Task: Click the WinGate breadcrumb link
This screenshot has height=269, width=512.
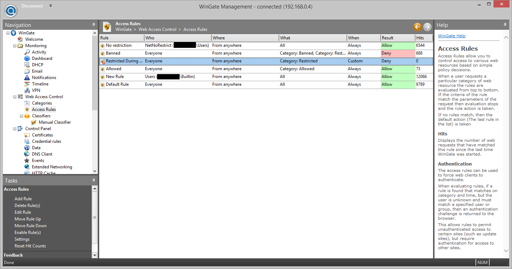Action: [123, 29]
